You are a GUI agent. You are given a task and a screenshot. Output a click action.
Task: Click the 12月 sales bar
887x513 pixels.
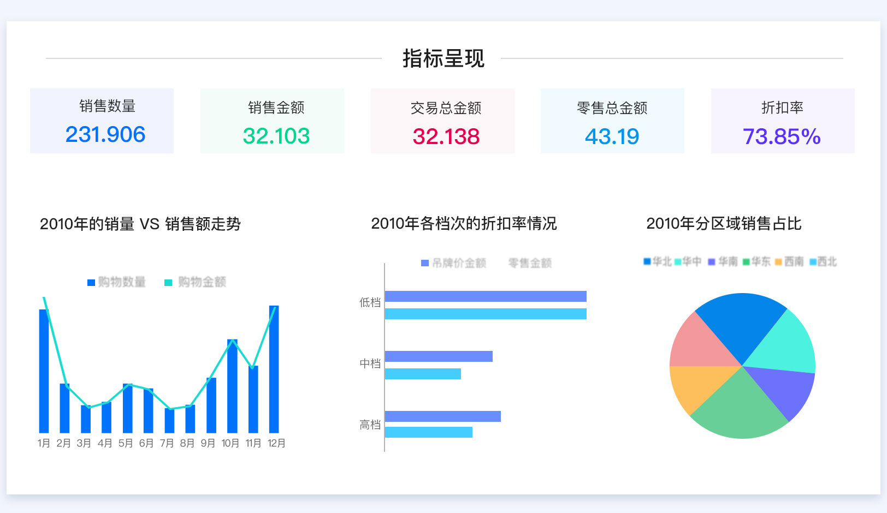tap(274, 369)
